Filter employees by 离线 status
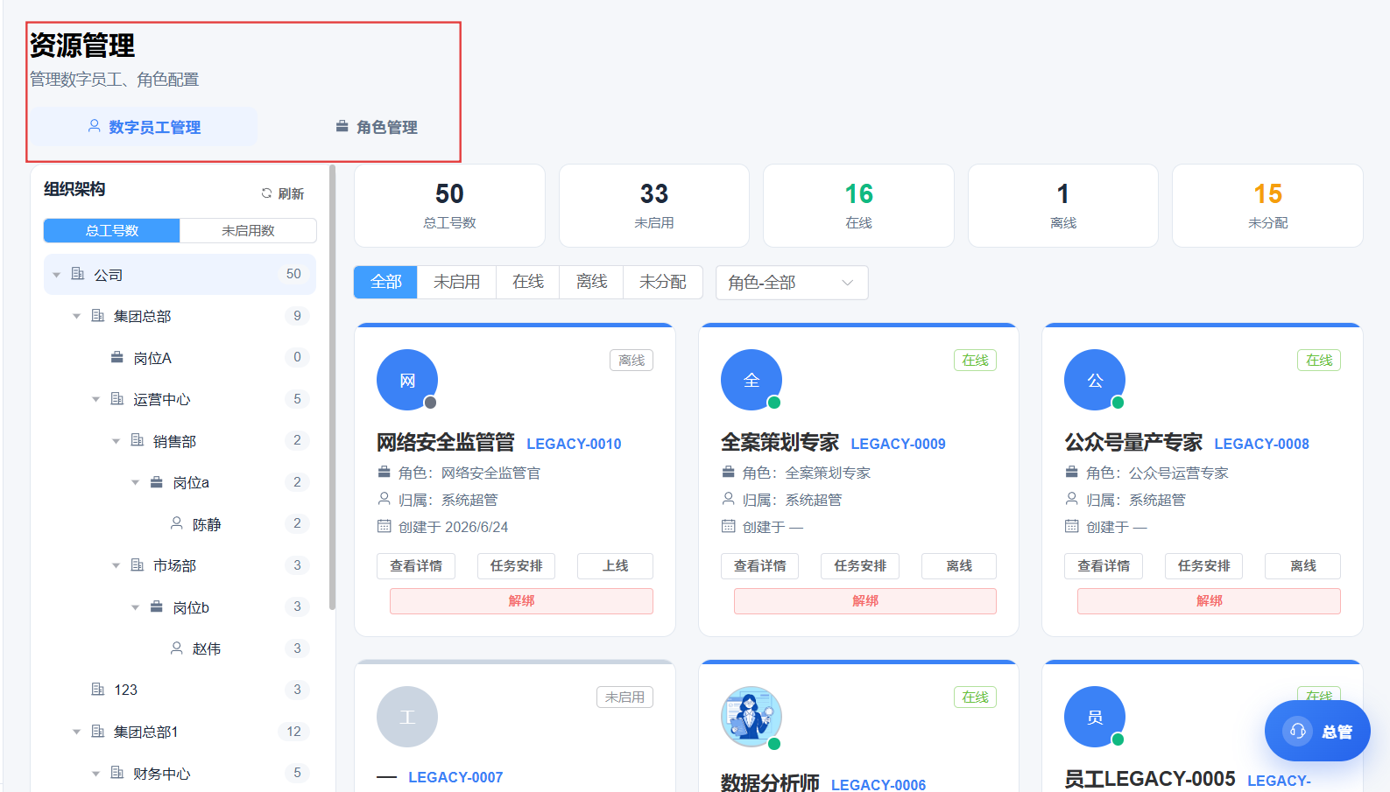This screenshot has width=1390, height=792. [592, 282]
